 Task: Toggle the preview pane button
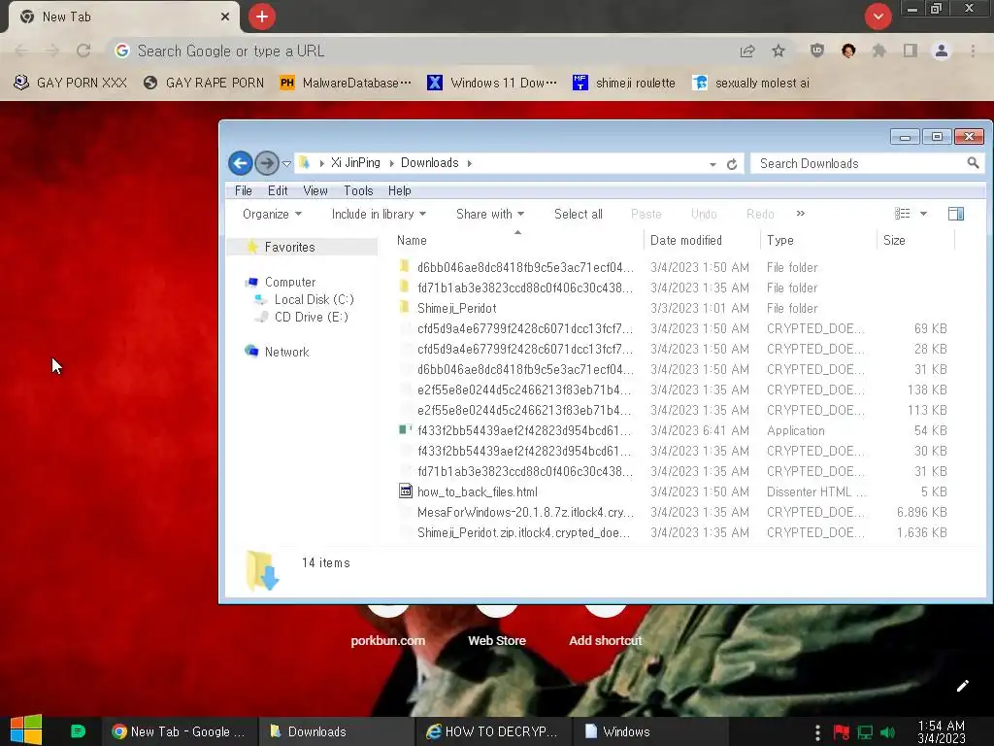click(956, 214)
